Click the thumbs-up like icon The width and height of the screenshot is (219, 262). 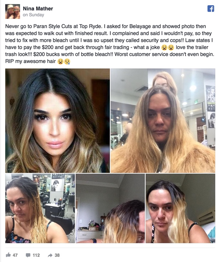[8, 255]
